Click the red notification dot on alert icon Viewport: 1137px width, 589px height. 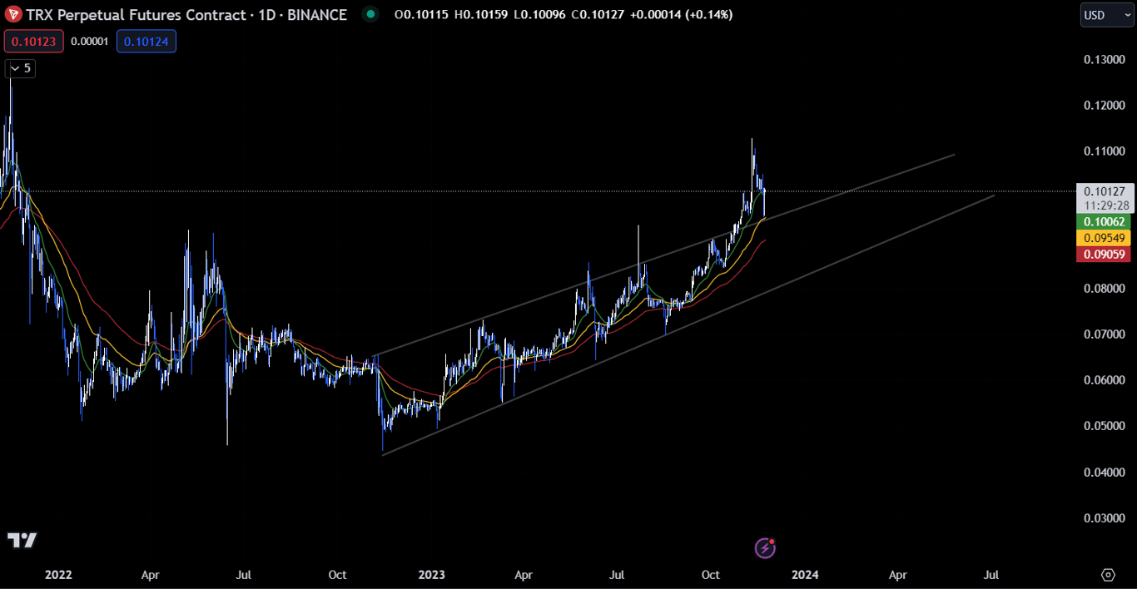(772, 541)
